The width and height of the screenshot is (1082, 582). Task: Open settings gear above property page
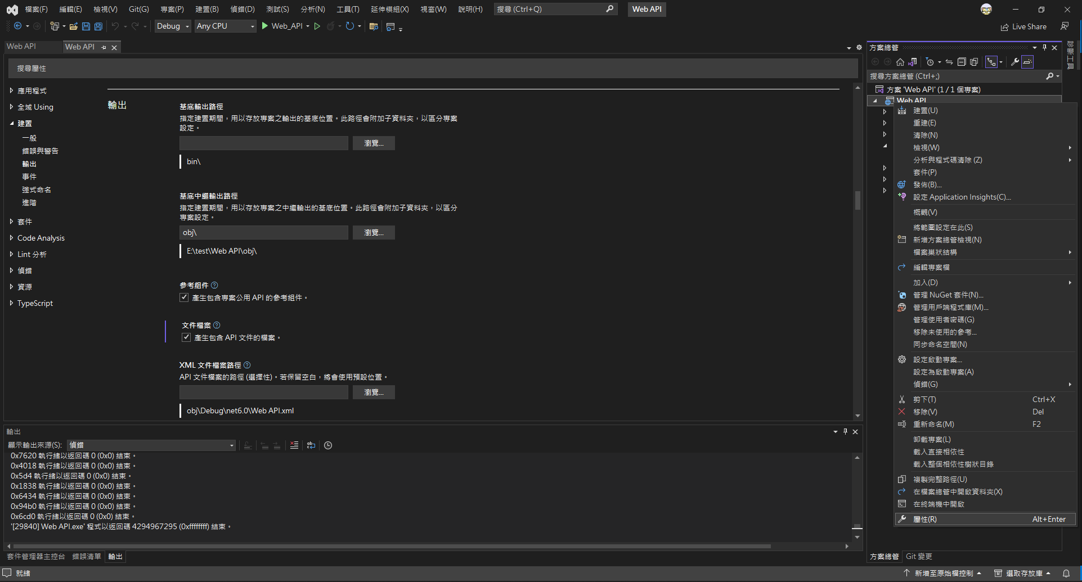pyautogui.click(x=859, y=47)
